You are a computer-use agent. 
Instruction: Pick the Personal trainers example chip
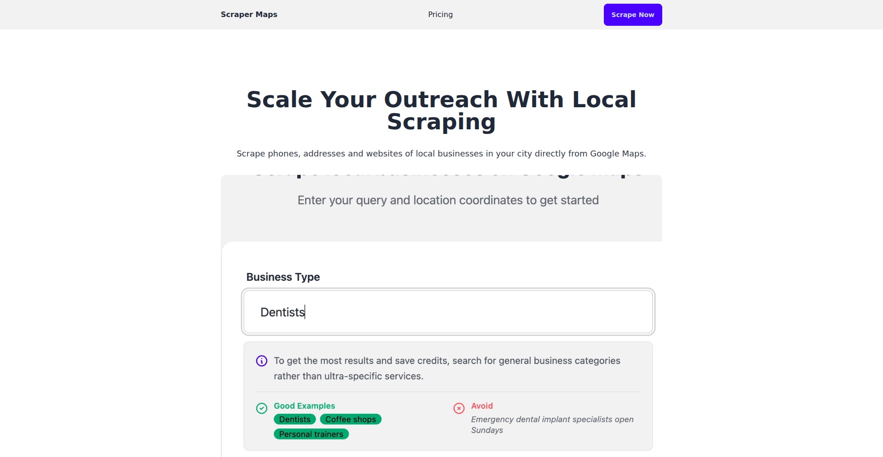coord(311,434)
